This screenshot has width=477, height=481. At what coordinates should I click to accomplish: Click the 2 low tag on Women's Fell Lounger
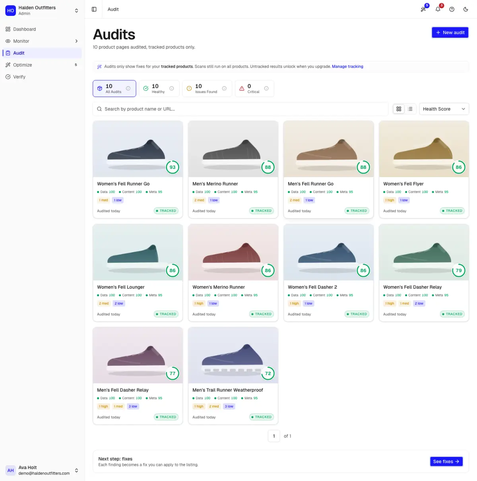tap(119, 303)
